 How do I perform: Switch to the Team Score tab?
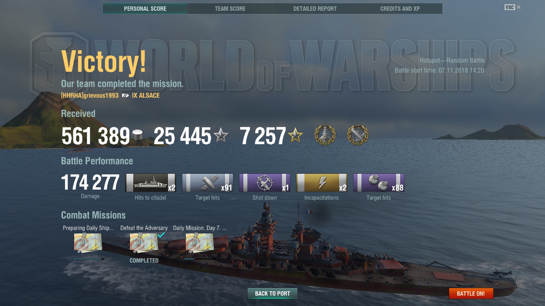click(x=230, y=9)
